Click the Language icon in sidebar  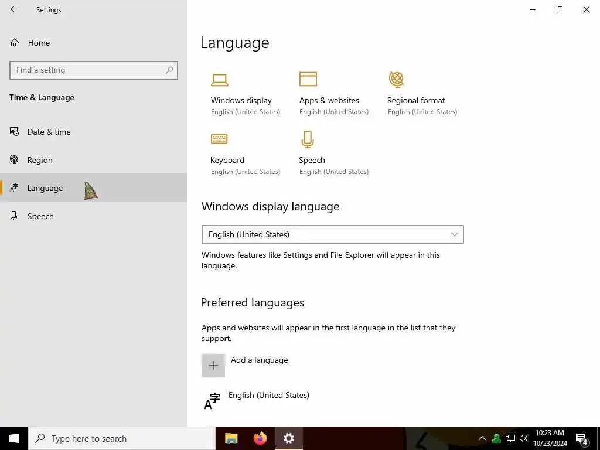click(x=14, y=188)
